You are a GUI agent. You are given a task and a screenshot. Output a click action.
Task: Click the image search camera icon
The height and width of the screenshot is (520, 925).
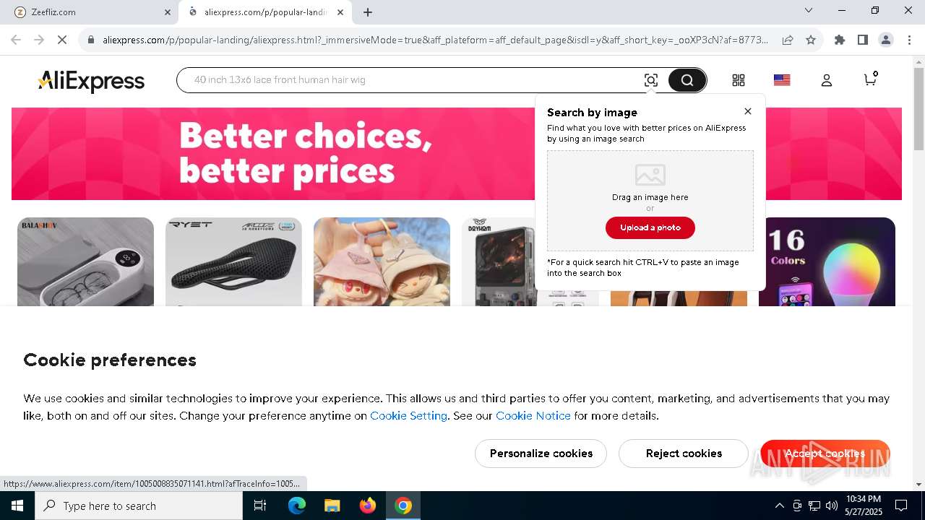pyautogui.click(x=651, y=80)
